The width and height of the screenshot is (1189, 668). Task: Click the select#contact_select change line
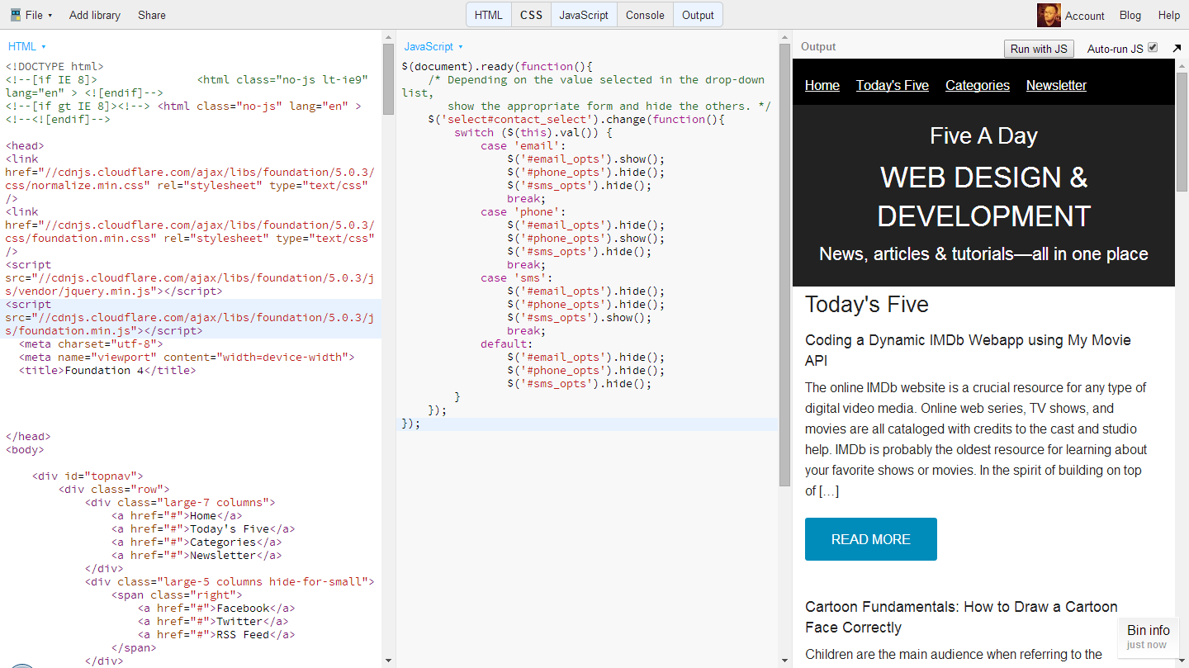576,120
